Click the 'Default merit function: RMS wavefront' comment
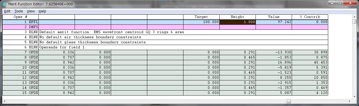The height and width of the screenshot is (106, 359). (x=183, y=32)
